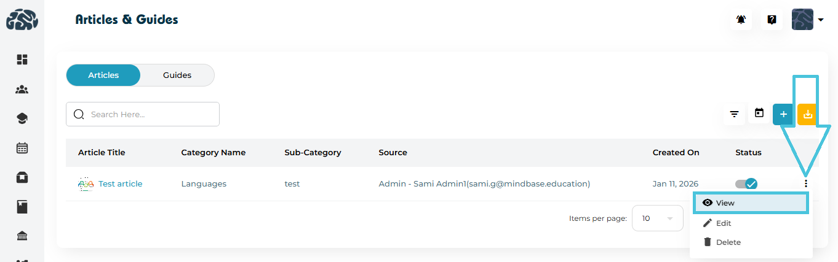Click the notification bell icon
Image resolution: width=838 pixels, height=262 pixels.
pos(741,20)
